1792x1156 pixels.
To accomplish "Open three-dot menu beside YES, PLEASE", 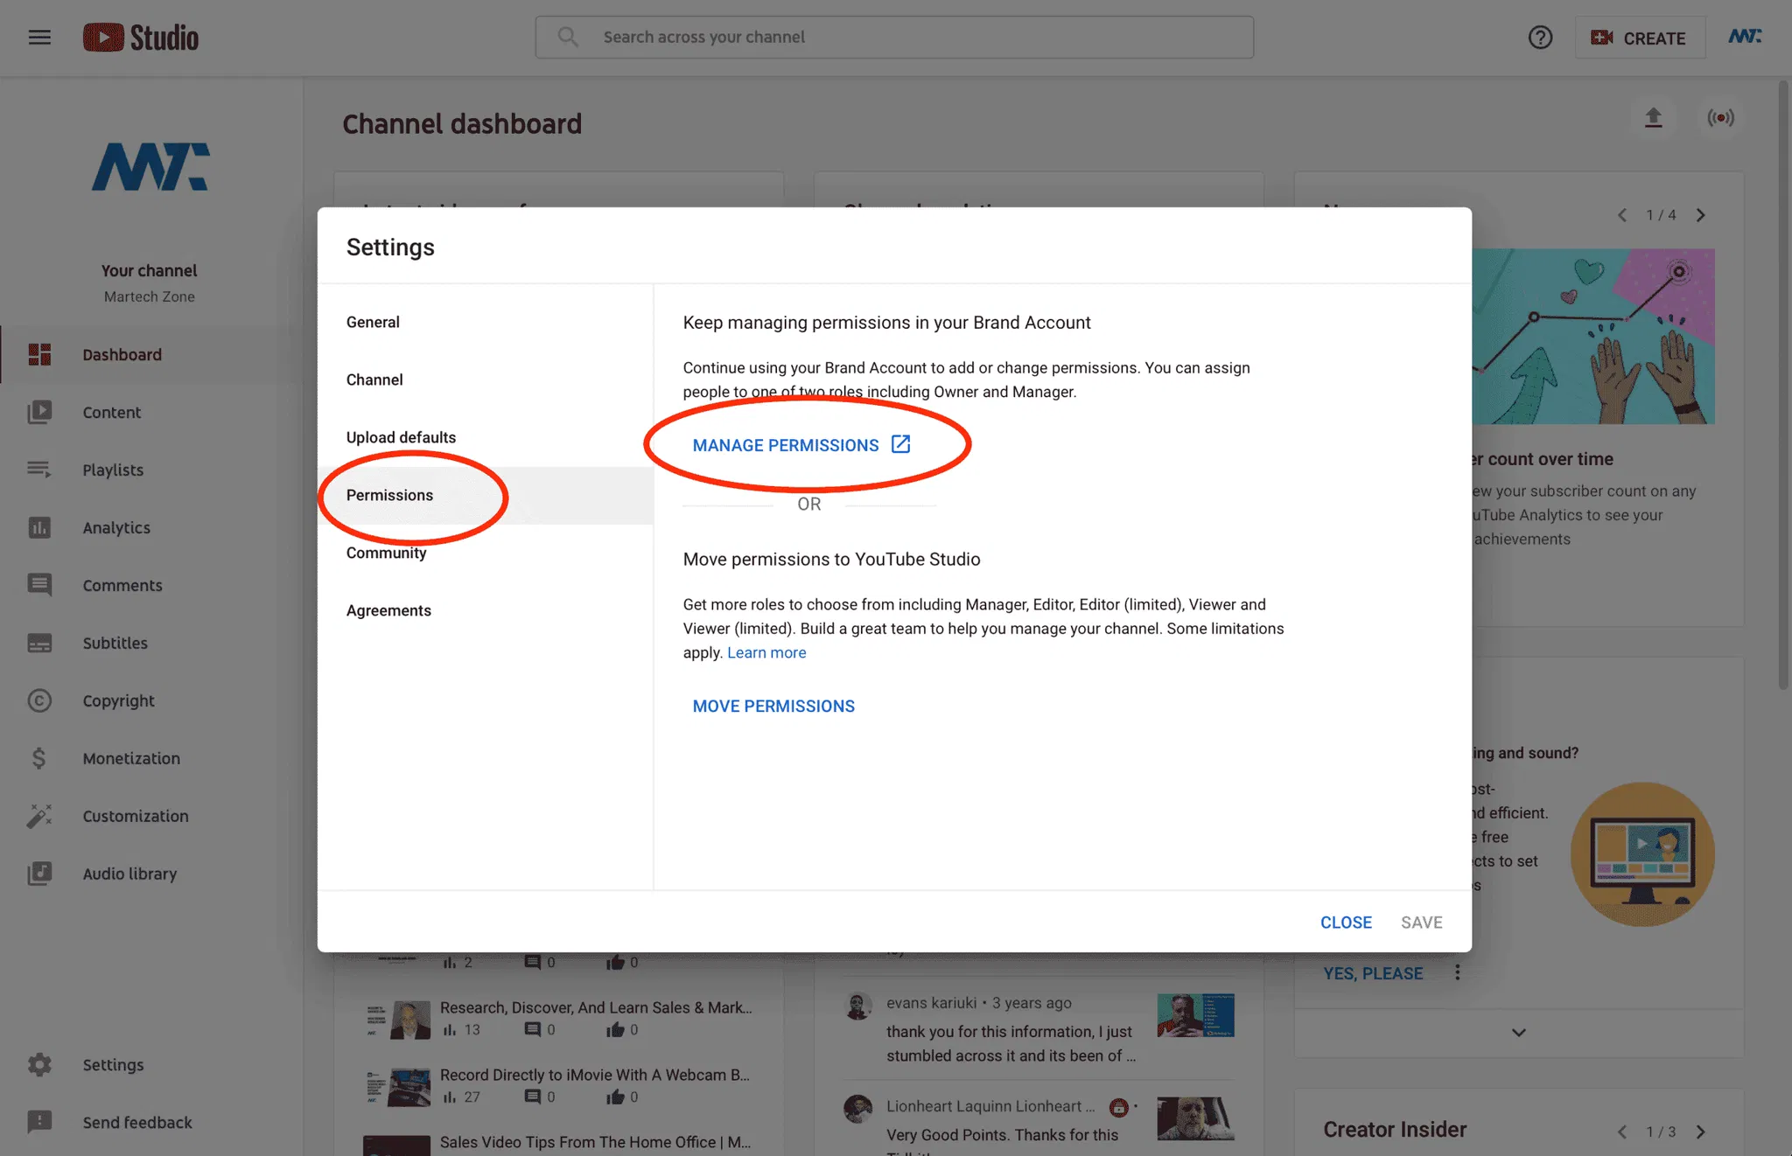I will pyautogui.click(x=1458, y=972).
